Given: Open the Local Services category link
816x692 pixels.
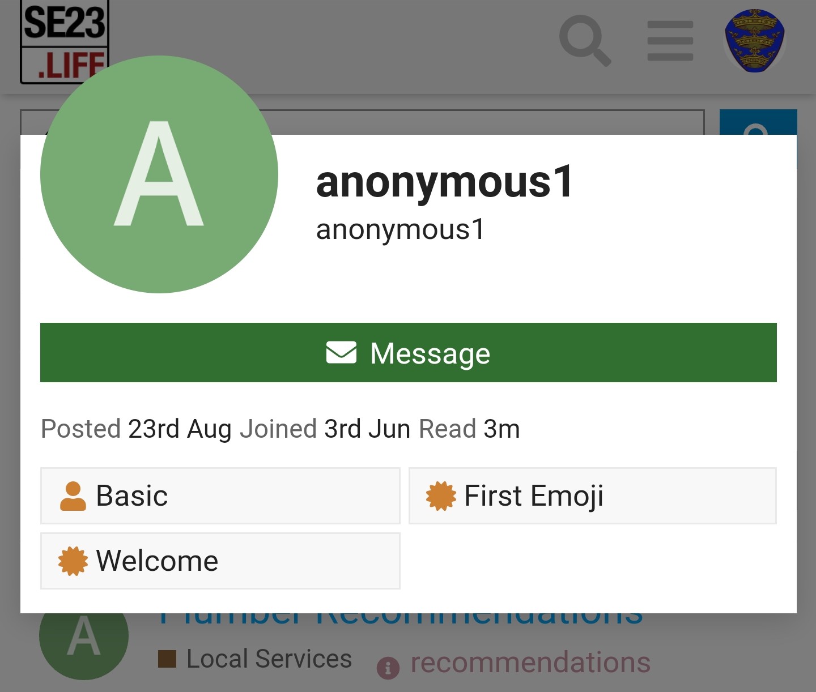Looking at the screenshot, I should (x=269, y=659).
